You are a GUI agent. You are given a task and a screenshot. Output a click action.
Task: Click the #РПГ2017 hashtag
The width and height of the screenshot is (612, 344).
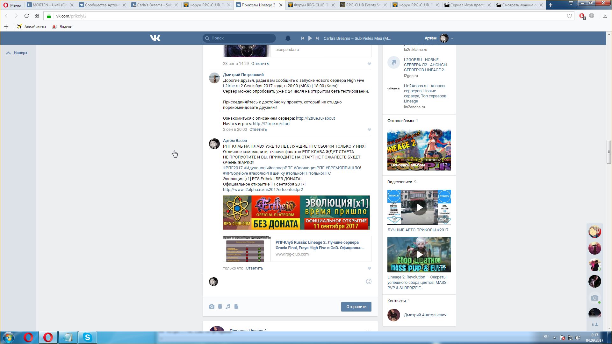[233, 168]
